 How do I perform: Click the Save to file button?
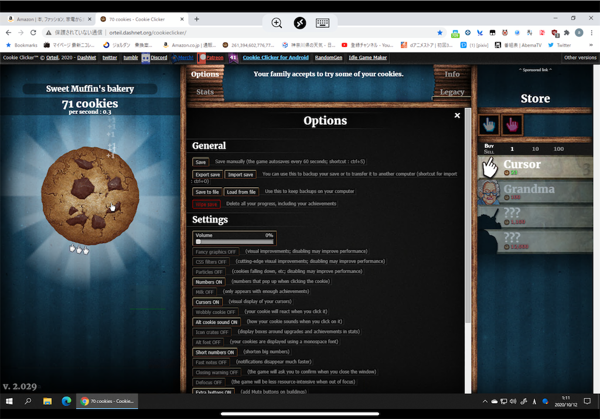[x=207, y=192]
